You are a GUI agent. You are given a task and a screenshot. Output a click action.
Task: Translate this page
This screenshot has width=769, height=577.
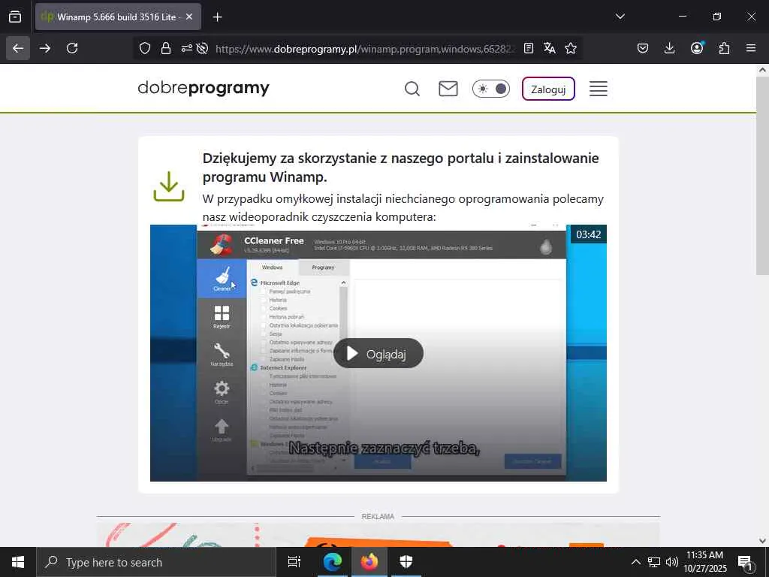(x=549, y=48)
